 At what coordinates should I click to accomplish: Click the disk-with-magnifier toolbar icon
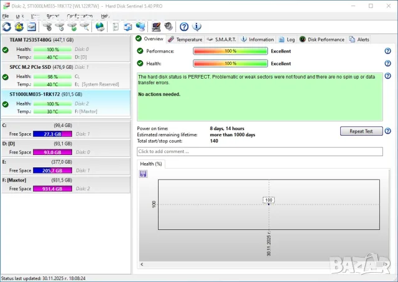pos(85,27)
